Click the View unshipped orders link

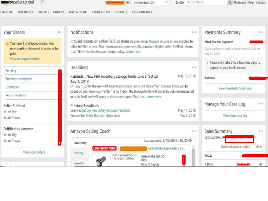tap(25, 59)
